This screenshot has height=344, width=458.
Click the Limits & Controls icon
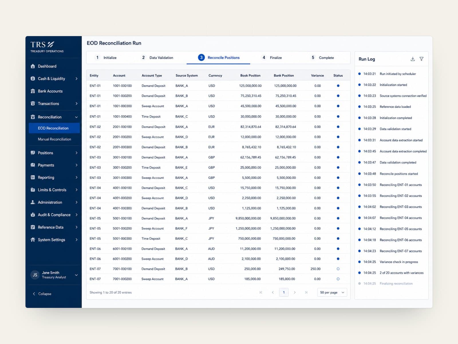[33, 190]
